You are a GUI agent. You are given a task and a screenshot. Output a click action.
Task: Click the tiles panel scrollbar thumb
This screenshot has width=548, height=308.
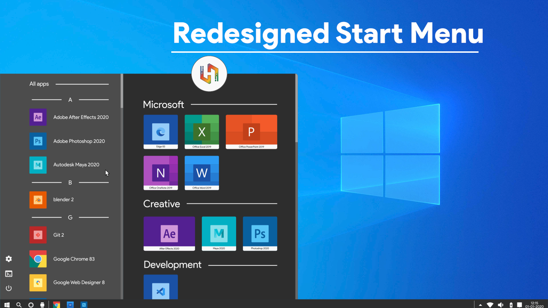[297, 108]
